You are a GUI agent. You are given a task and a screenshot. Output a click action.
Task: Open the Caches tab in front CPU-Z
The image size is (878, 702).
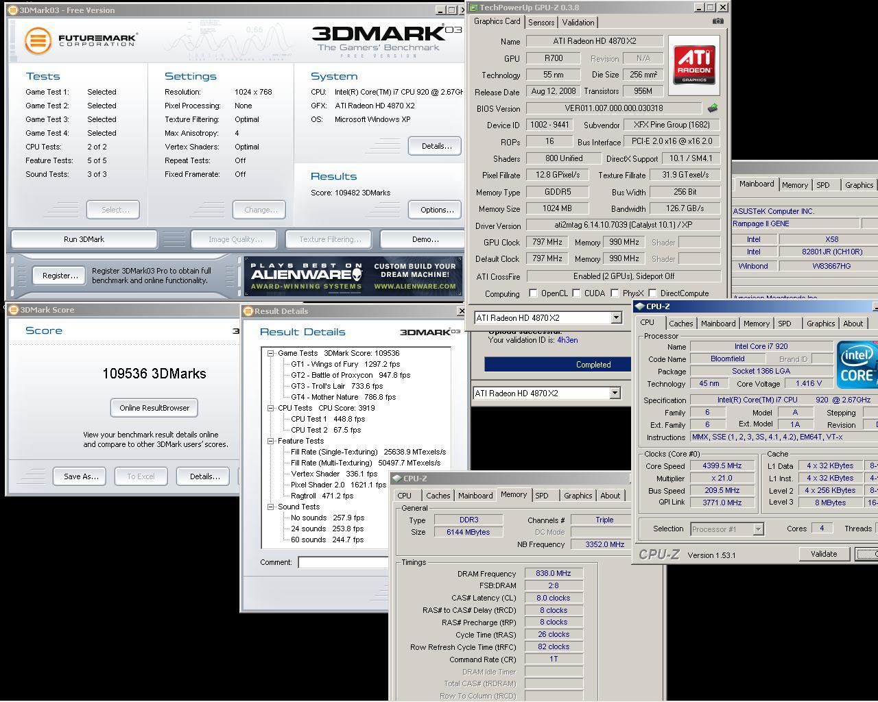680,324
